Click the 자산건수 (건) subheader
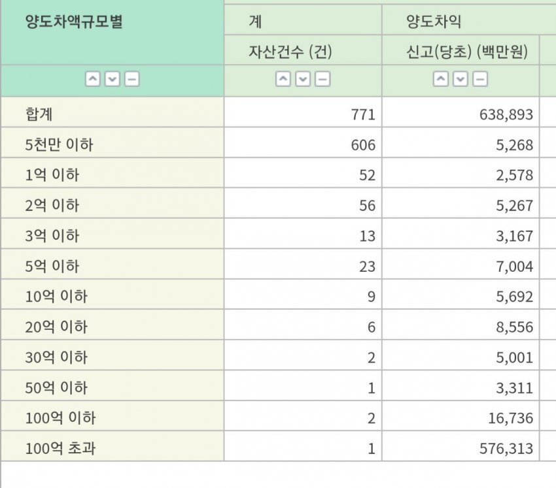 (x=290, y=52)
